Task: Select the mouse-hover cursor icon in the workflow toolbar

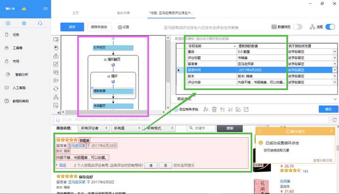Action: pos(56,105)
